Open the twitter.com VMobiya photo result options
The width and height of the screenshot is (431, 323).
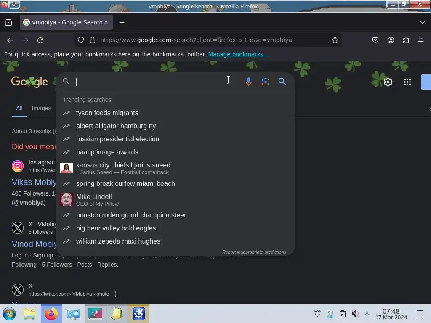click(115, 294)
